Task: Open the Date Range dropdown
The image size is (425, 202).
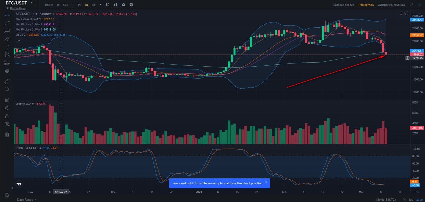Action: pos(27,200)
